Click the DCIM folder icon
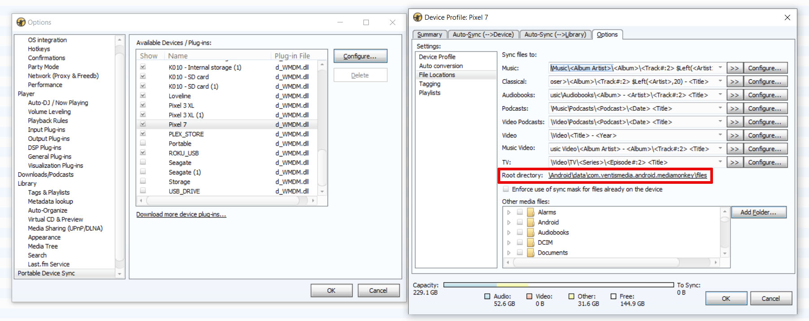This screenshot has height=321, width=809. pos(531,243)
